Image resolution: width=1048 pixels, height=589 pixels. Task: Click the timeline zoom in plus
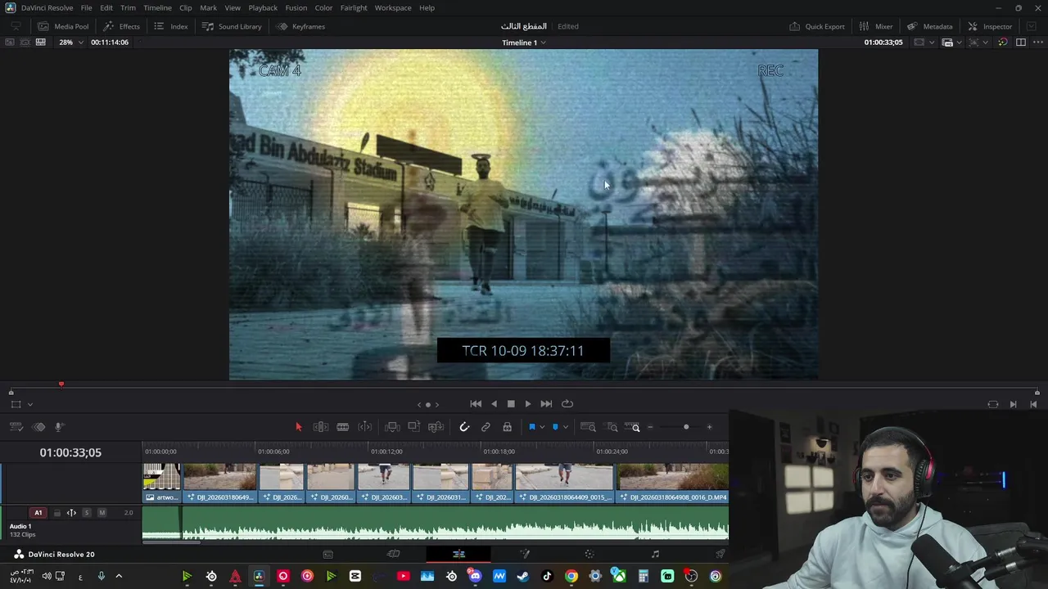(x=709, y=427)
